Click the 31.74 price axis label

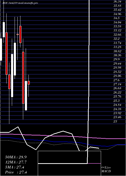coord(117,43)
